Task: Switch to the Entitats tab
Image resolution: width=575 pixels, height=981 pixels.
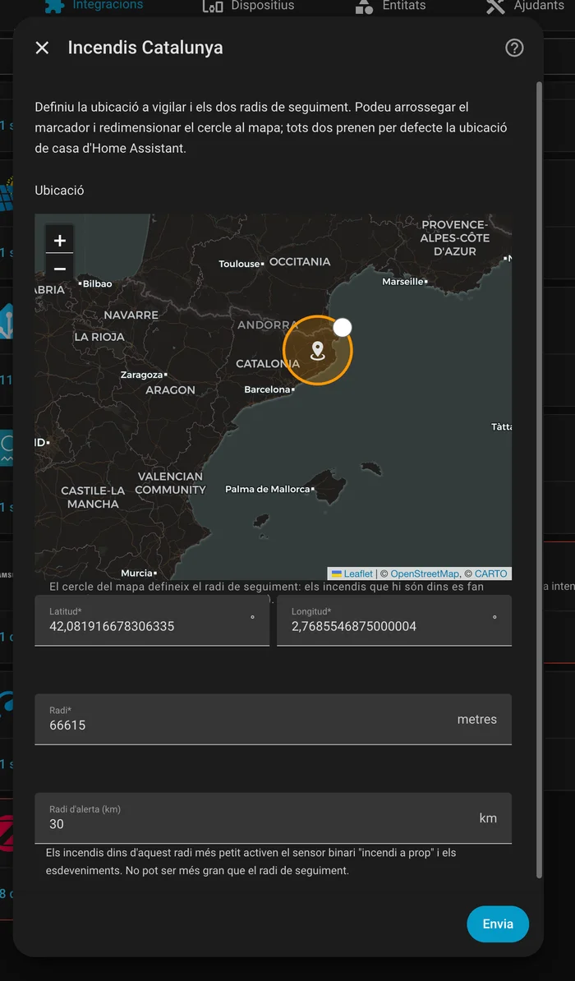Action: 390,6
